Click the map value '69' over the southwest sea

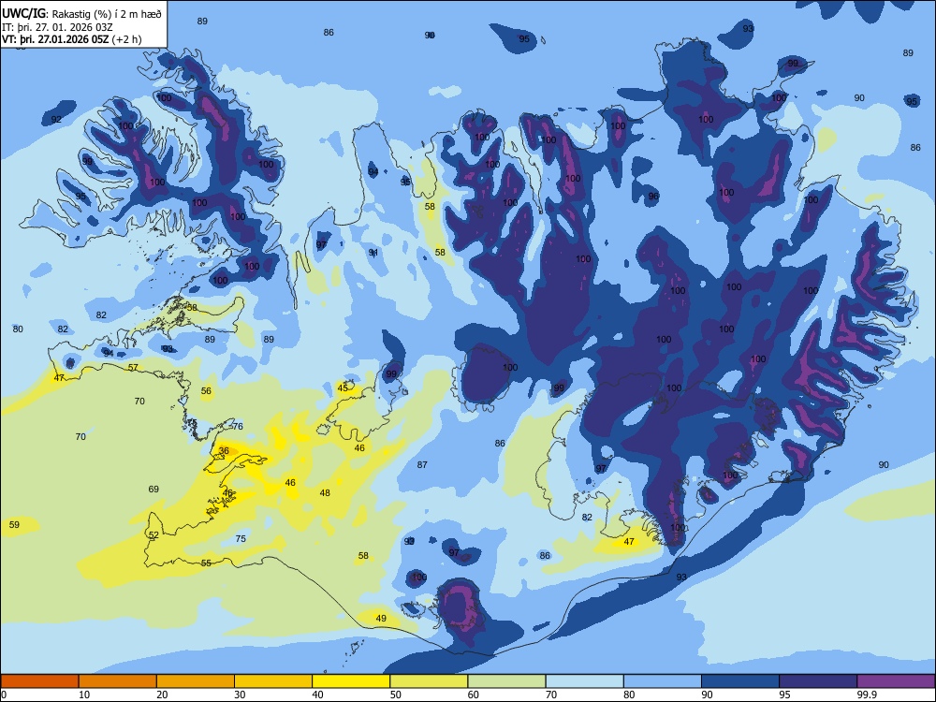(x=154, y=489)
